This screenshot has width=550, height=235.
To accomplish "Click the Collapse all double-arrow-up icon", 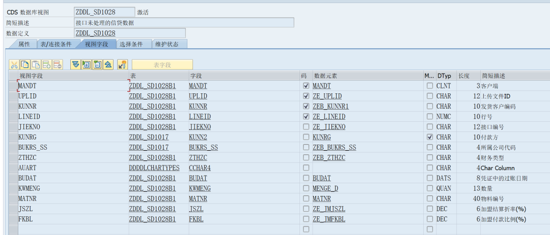I will (108, 64).
